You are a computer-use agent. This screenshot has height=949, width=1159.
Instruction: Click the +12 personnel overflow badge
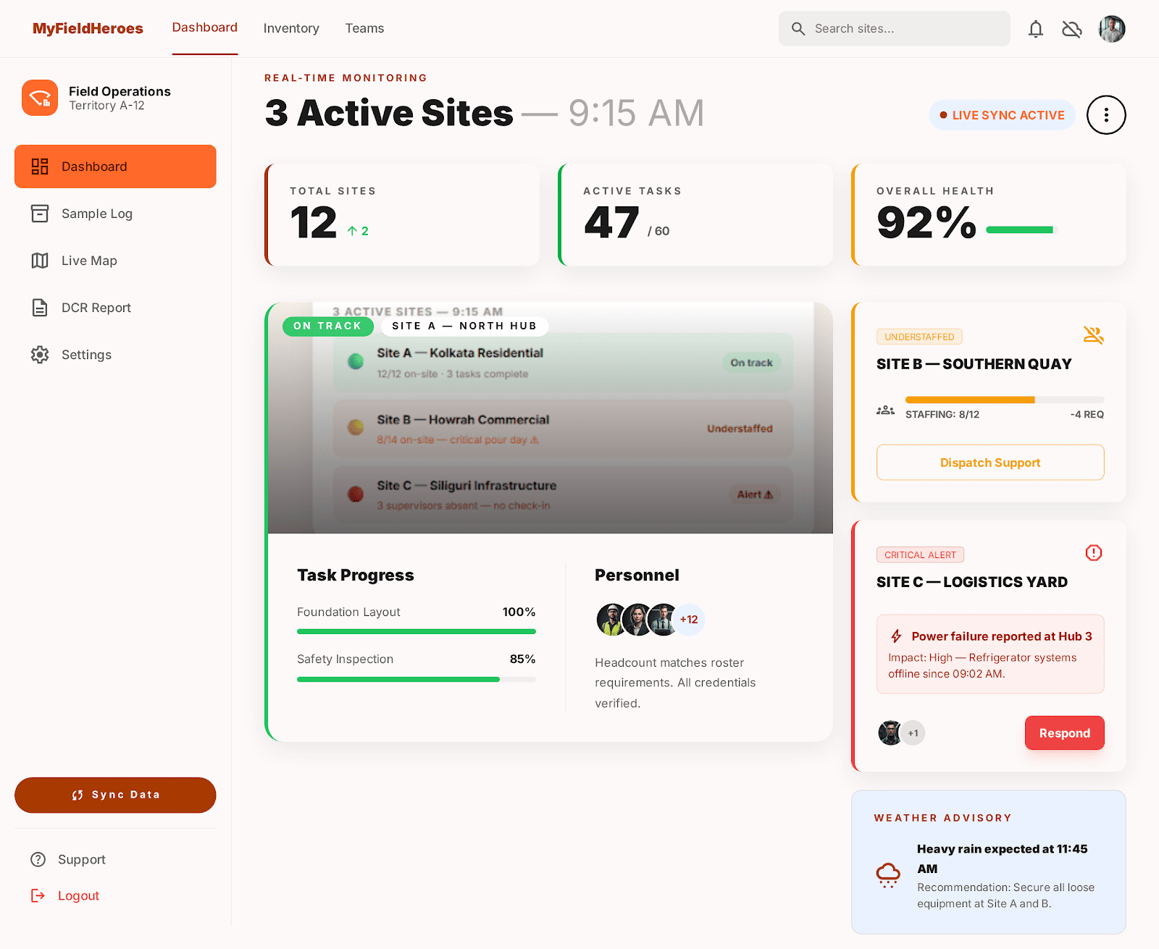689,620
